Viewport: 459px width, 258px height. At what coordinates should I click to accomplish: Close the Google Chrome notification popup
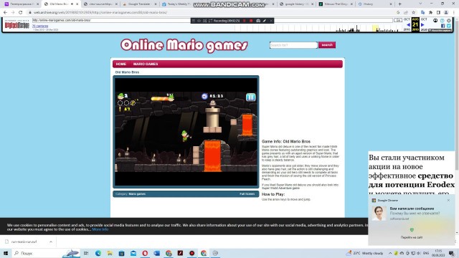click(448, 201)
